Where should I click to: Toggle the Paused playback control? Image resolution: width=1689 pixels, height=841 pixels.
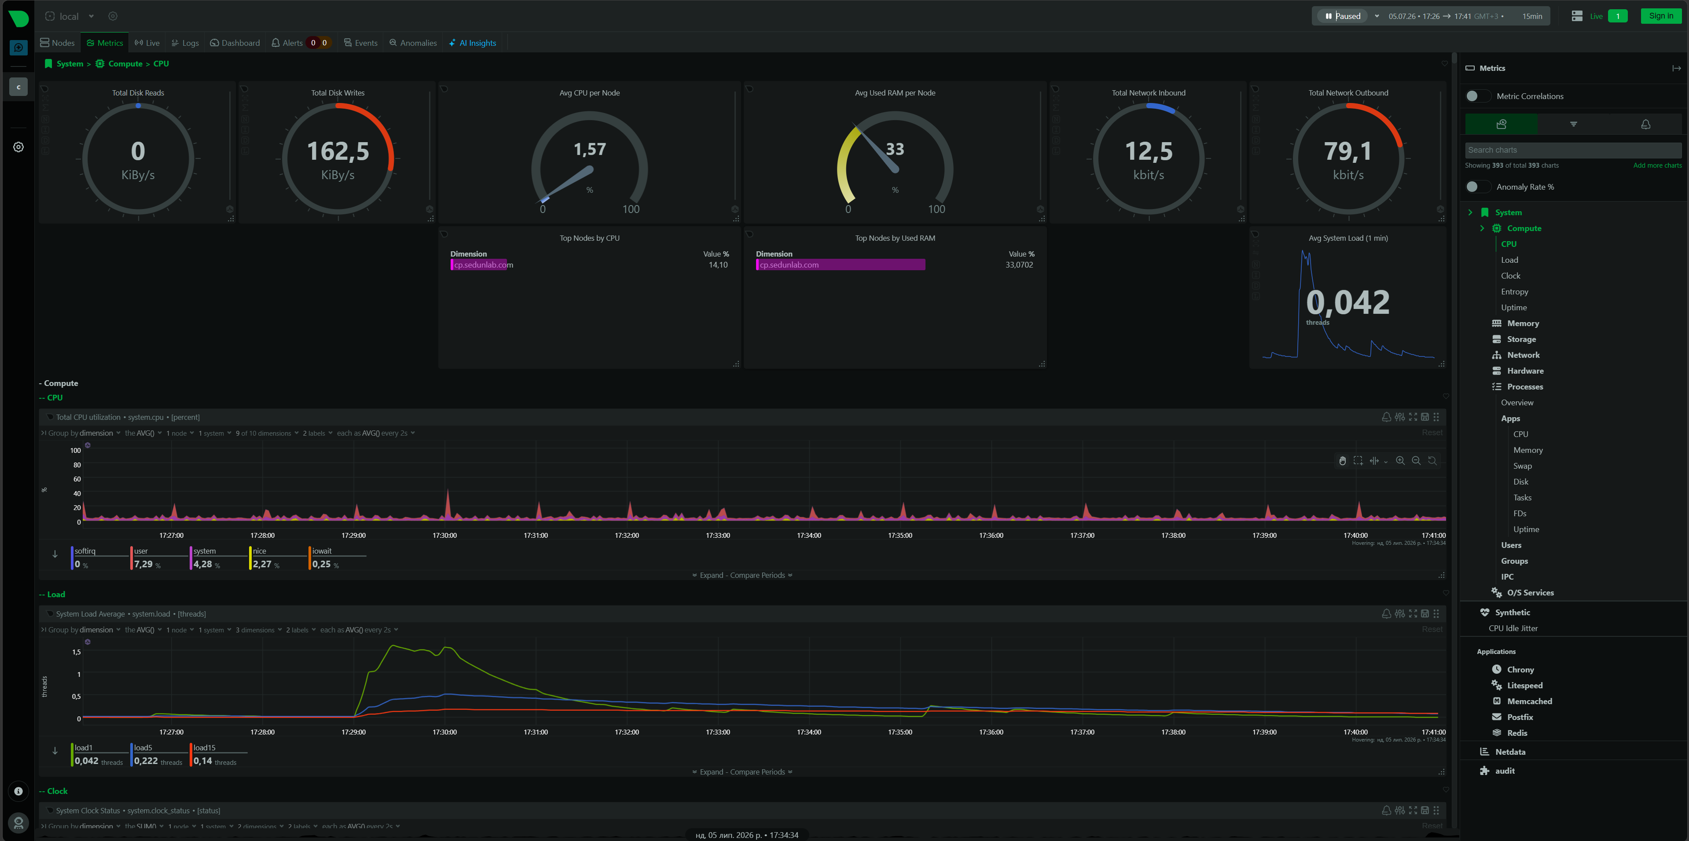coord(1343,16)
